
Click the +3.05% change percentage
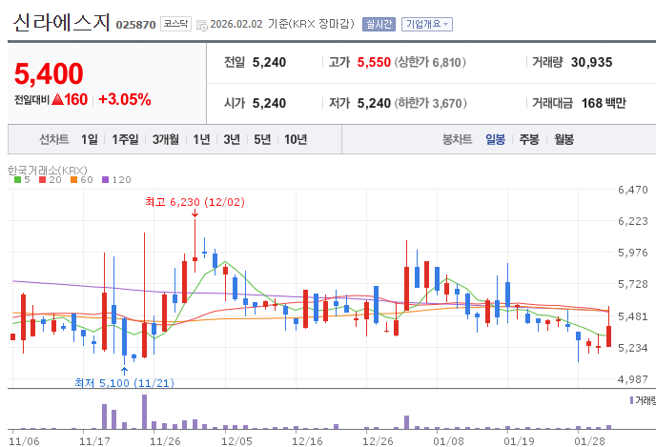click(124, 99)
